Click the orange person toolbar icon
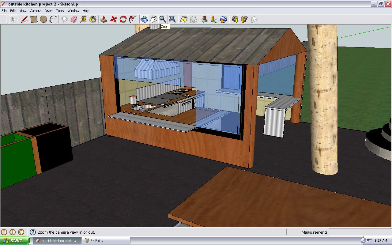 pyautogui.click(x=214, y=19)
